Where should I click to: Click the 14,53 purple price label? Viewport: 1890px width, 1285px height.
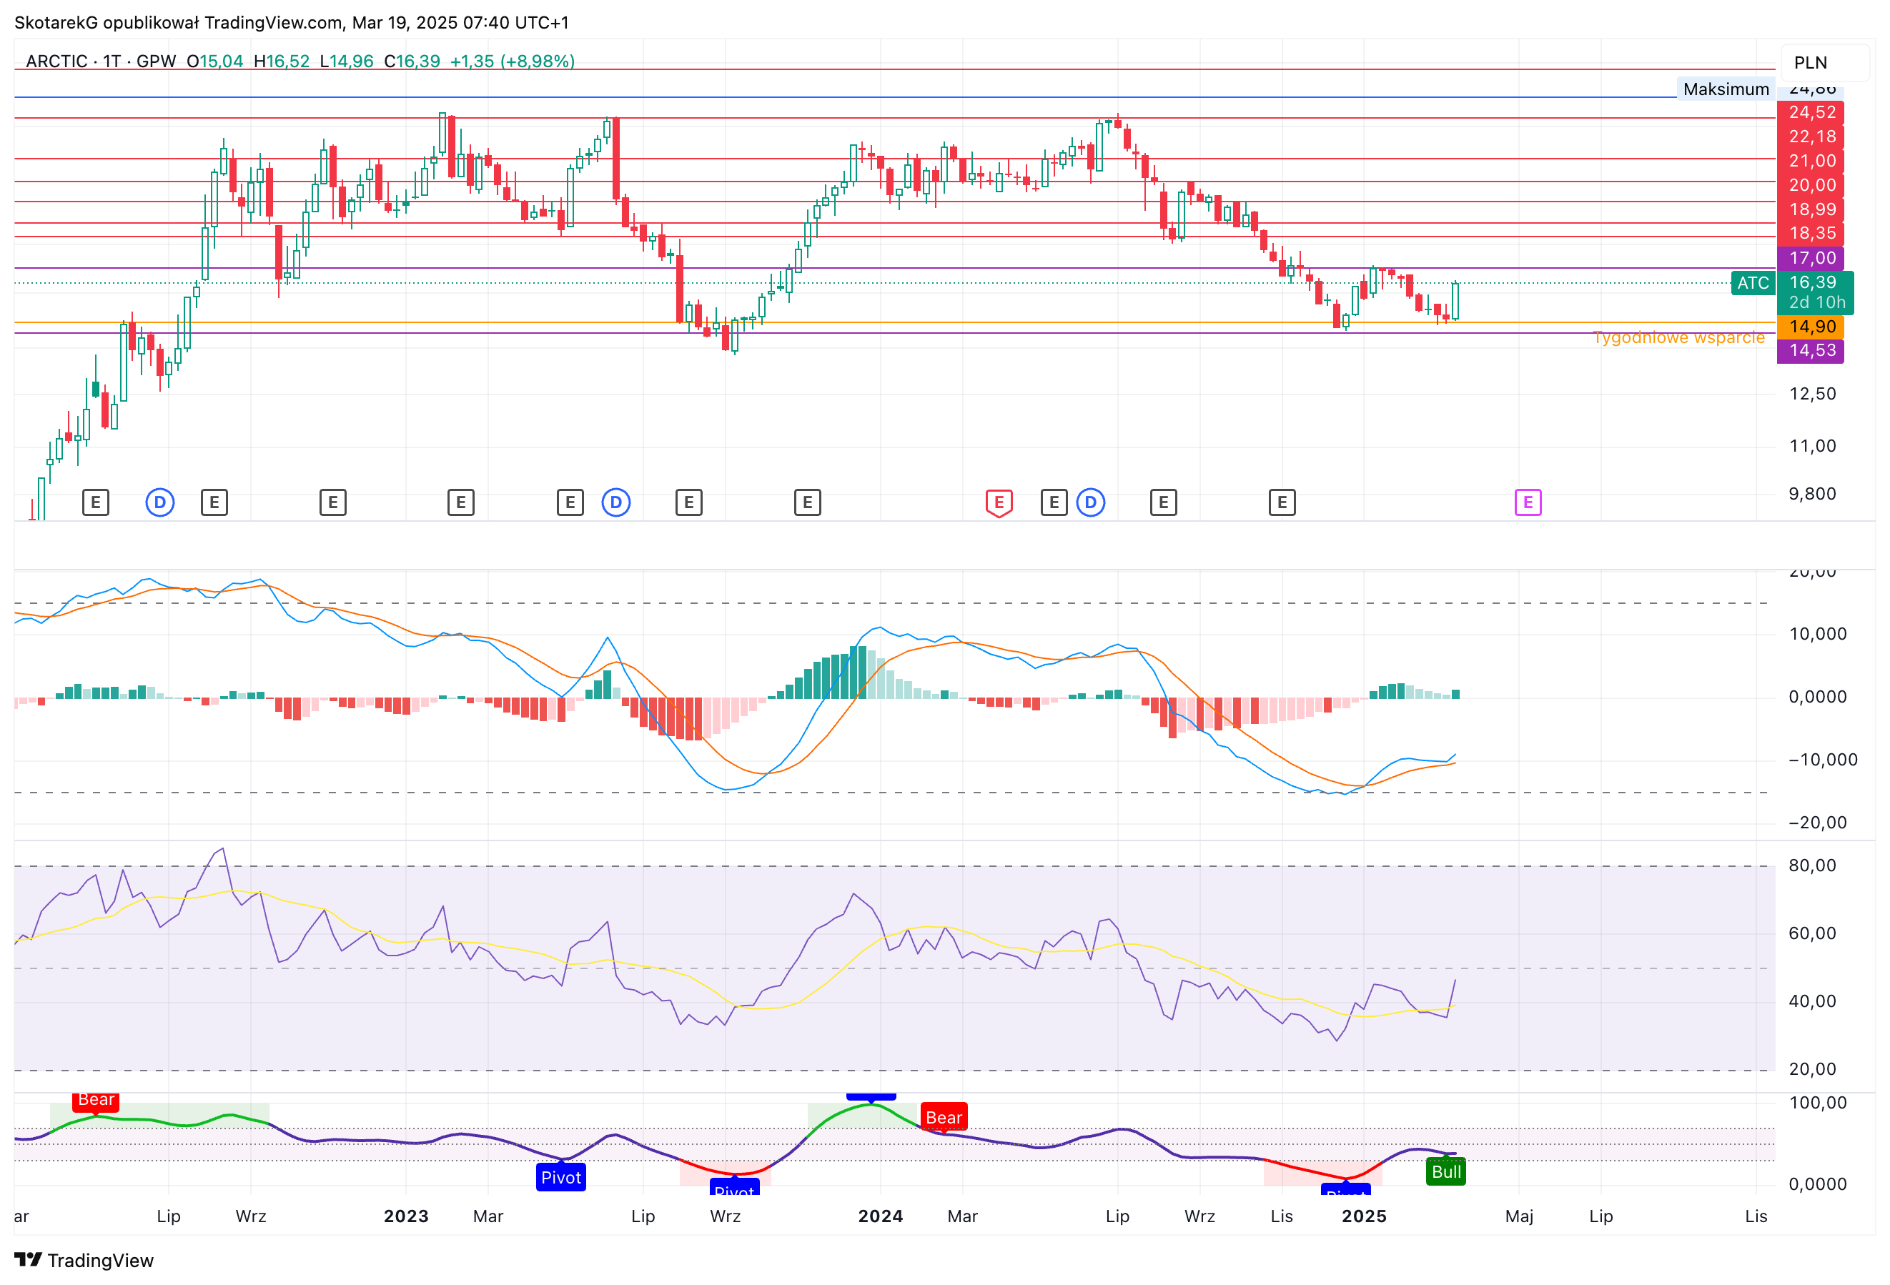click(1811, 350)
